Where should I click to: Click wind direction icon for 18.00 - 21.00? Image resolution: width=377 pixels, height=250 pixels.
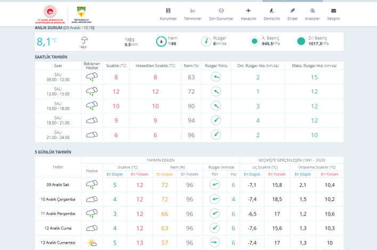(x=216, y=120)
